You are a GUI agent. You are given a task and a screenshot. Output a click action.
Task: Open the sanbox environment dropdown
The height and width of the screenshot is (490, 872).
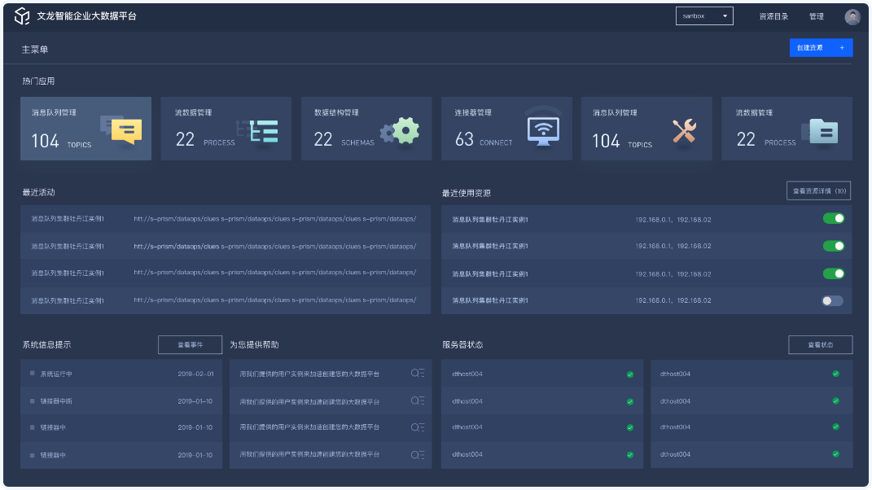[704, 16]
